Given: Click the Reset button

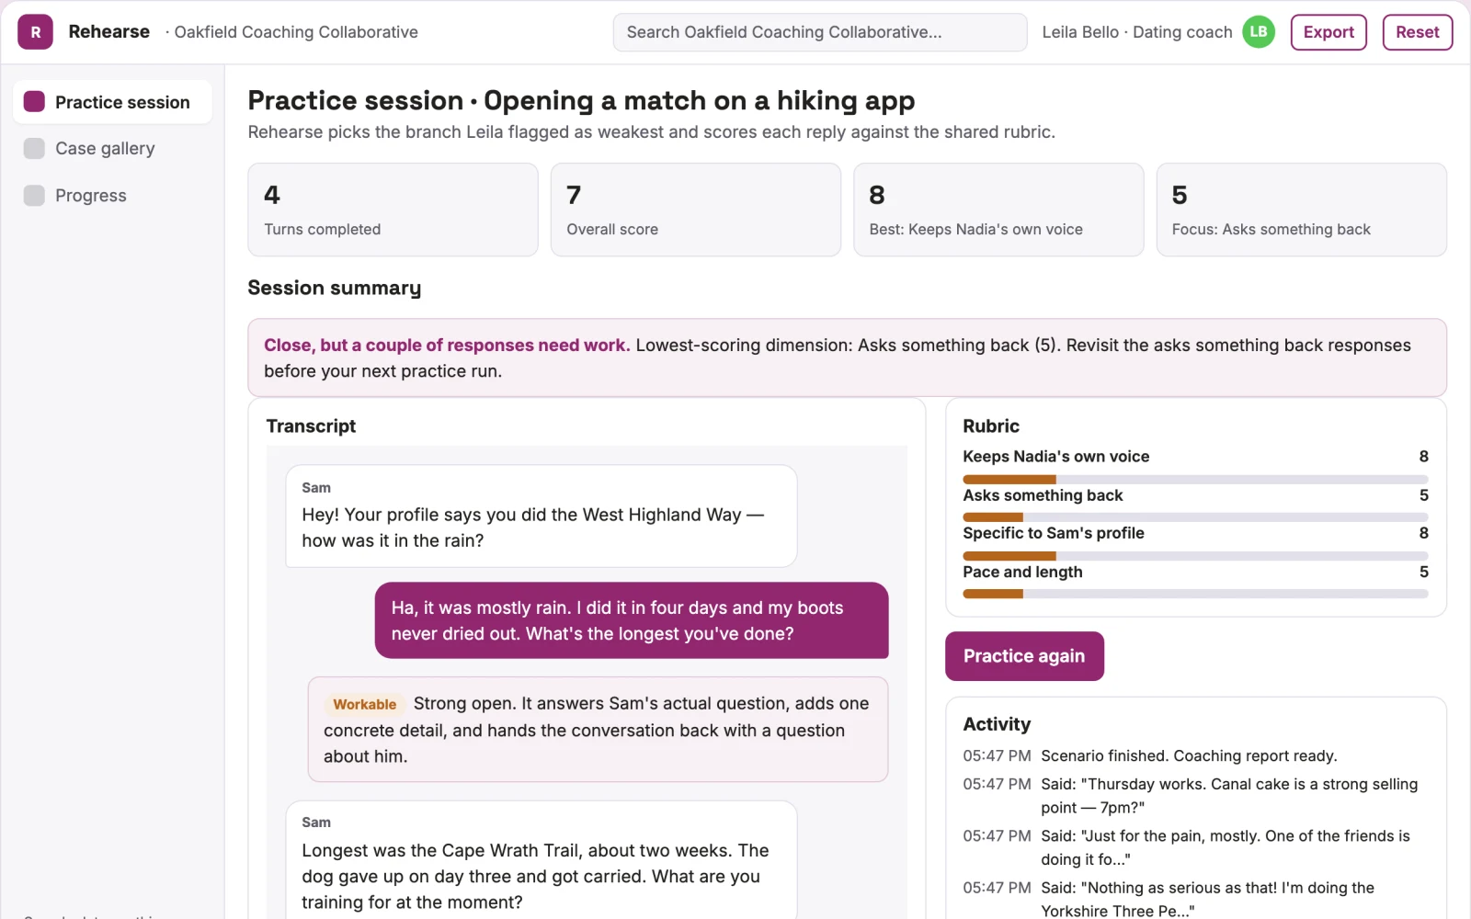Looking at the screenshot, I should (1418, 32).
